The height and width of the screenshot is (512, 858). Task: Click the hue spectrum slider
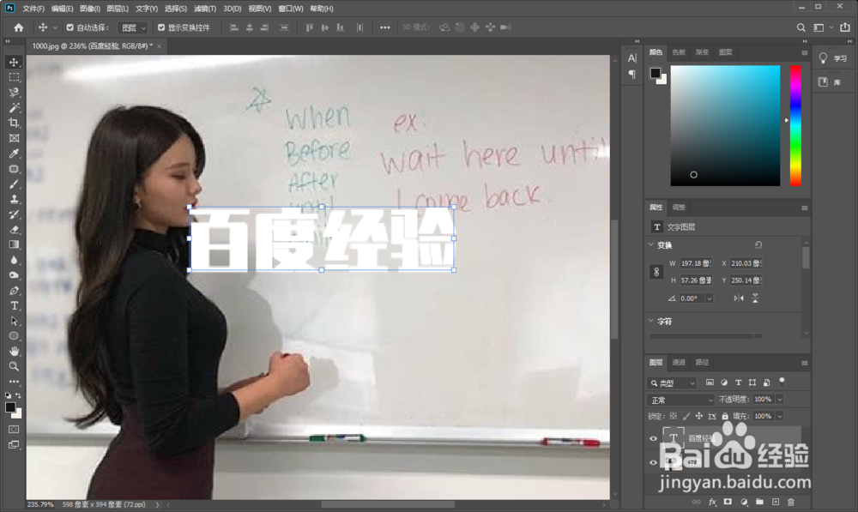point(795,126)
